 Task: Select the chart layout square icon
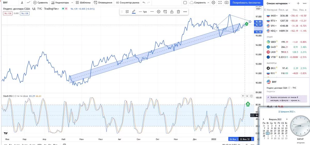point(185,3)
